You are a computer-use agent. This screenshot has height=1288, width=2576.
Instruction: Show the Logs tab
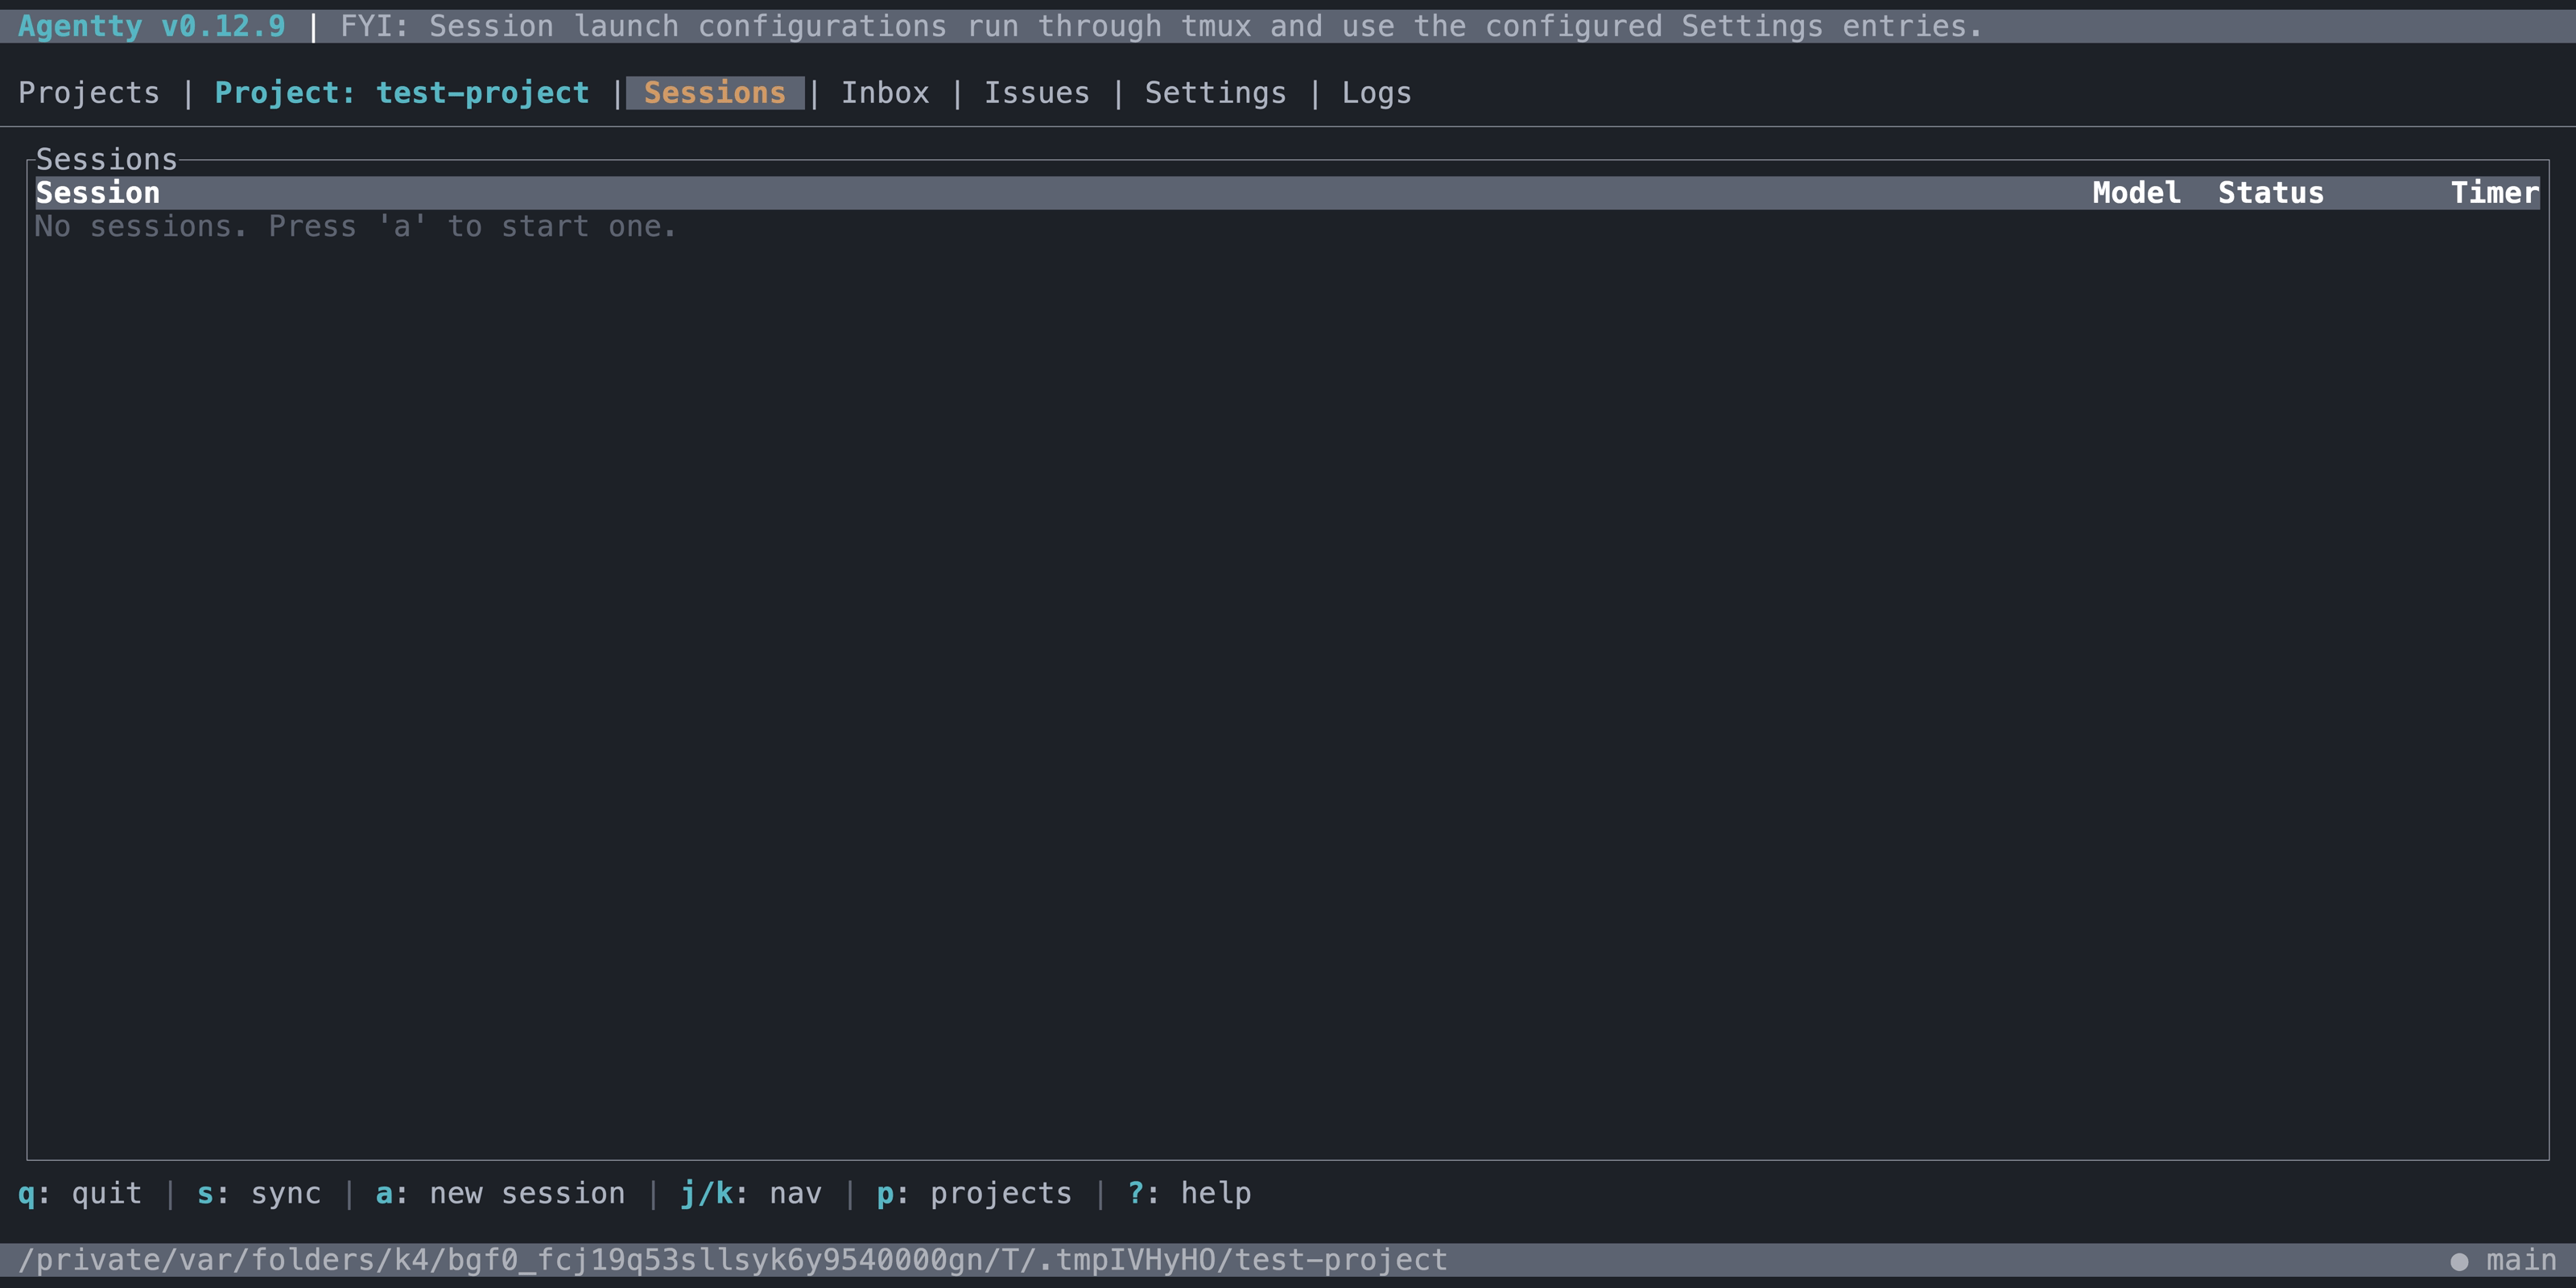click(x=1376, y=93)
